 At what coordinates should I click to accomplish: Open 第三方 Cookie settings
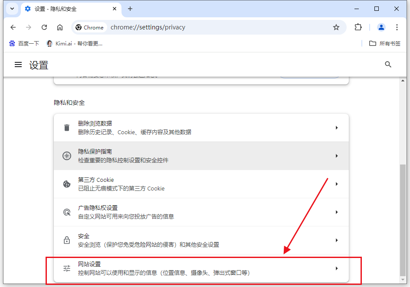(201, 184)
